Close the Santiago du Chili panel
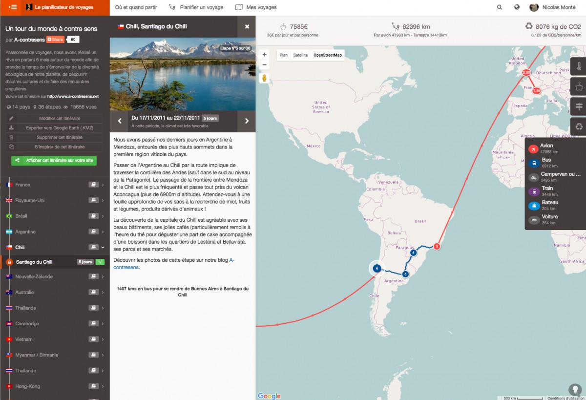This screenshot has width=586, height=400. 247,26
